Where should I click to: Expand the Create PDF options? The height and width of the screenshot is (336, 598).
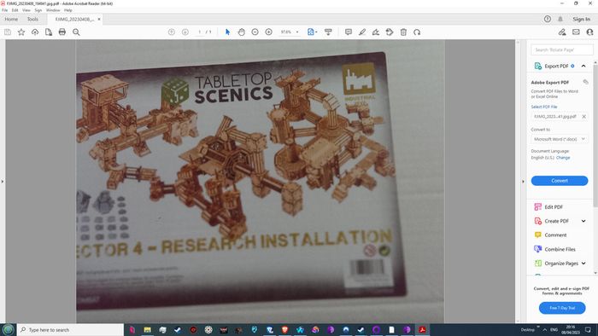pos(583,221)
